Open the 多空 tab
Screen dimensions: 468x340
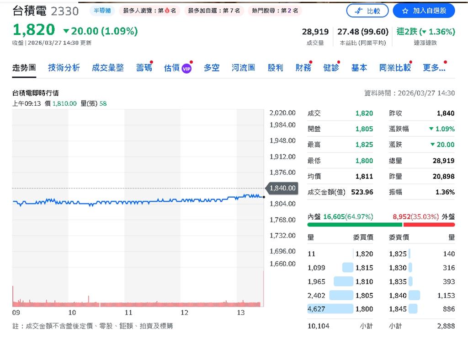click(x=212, y=67)
